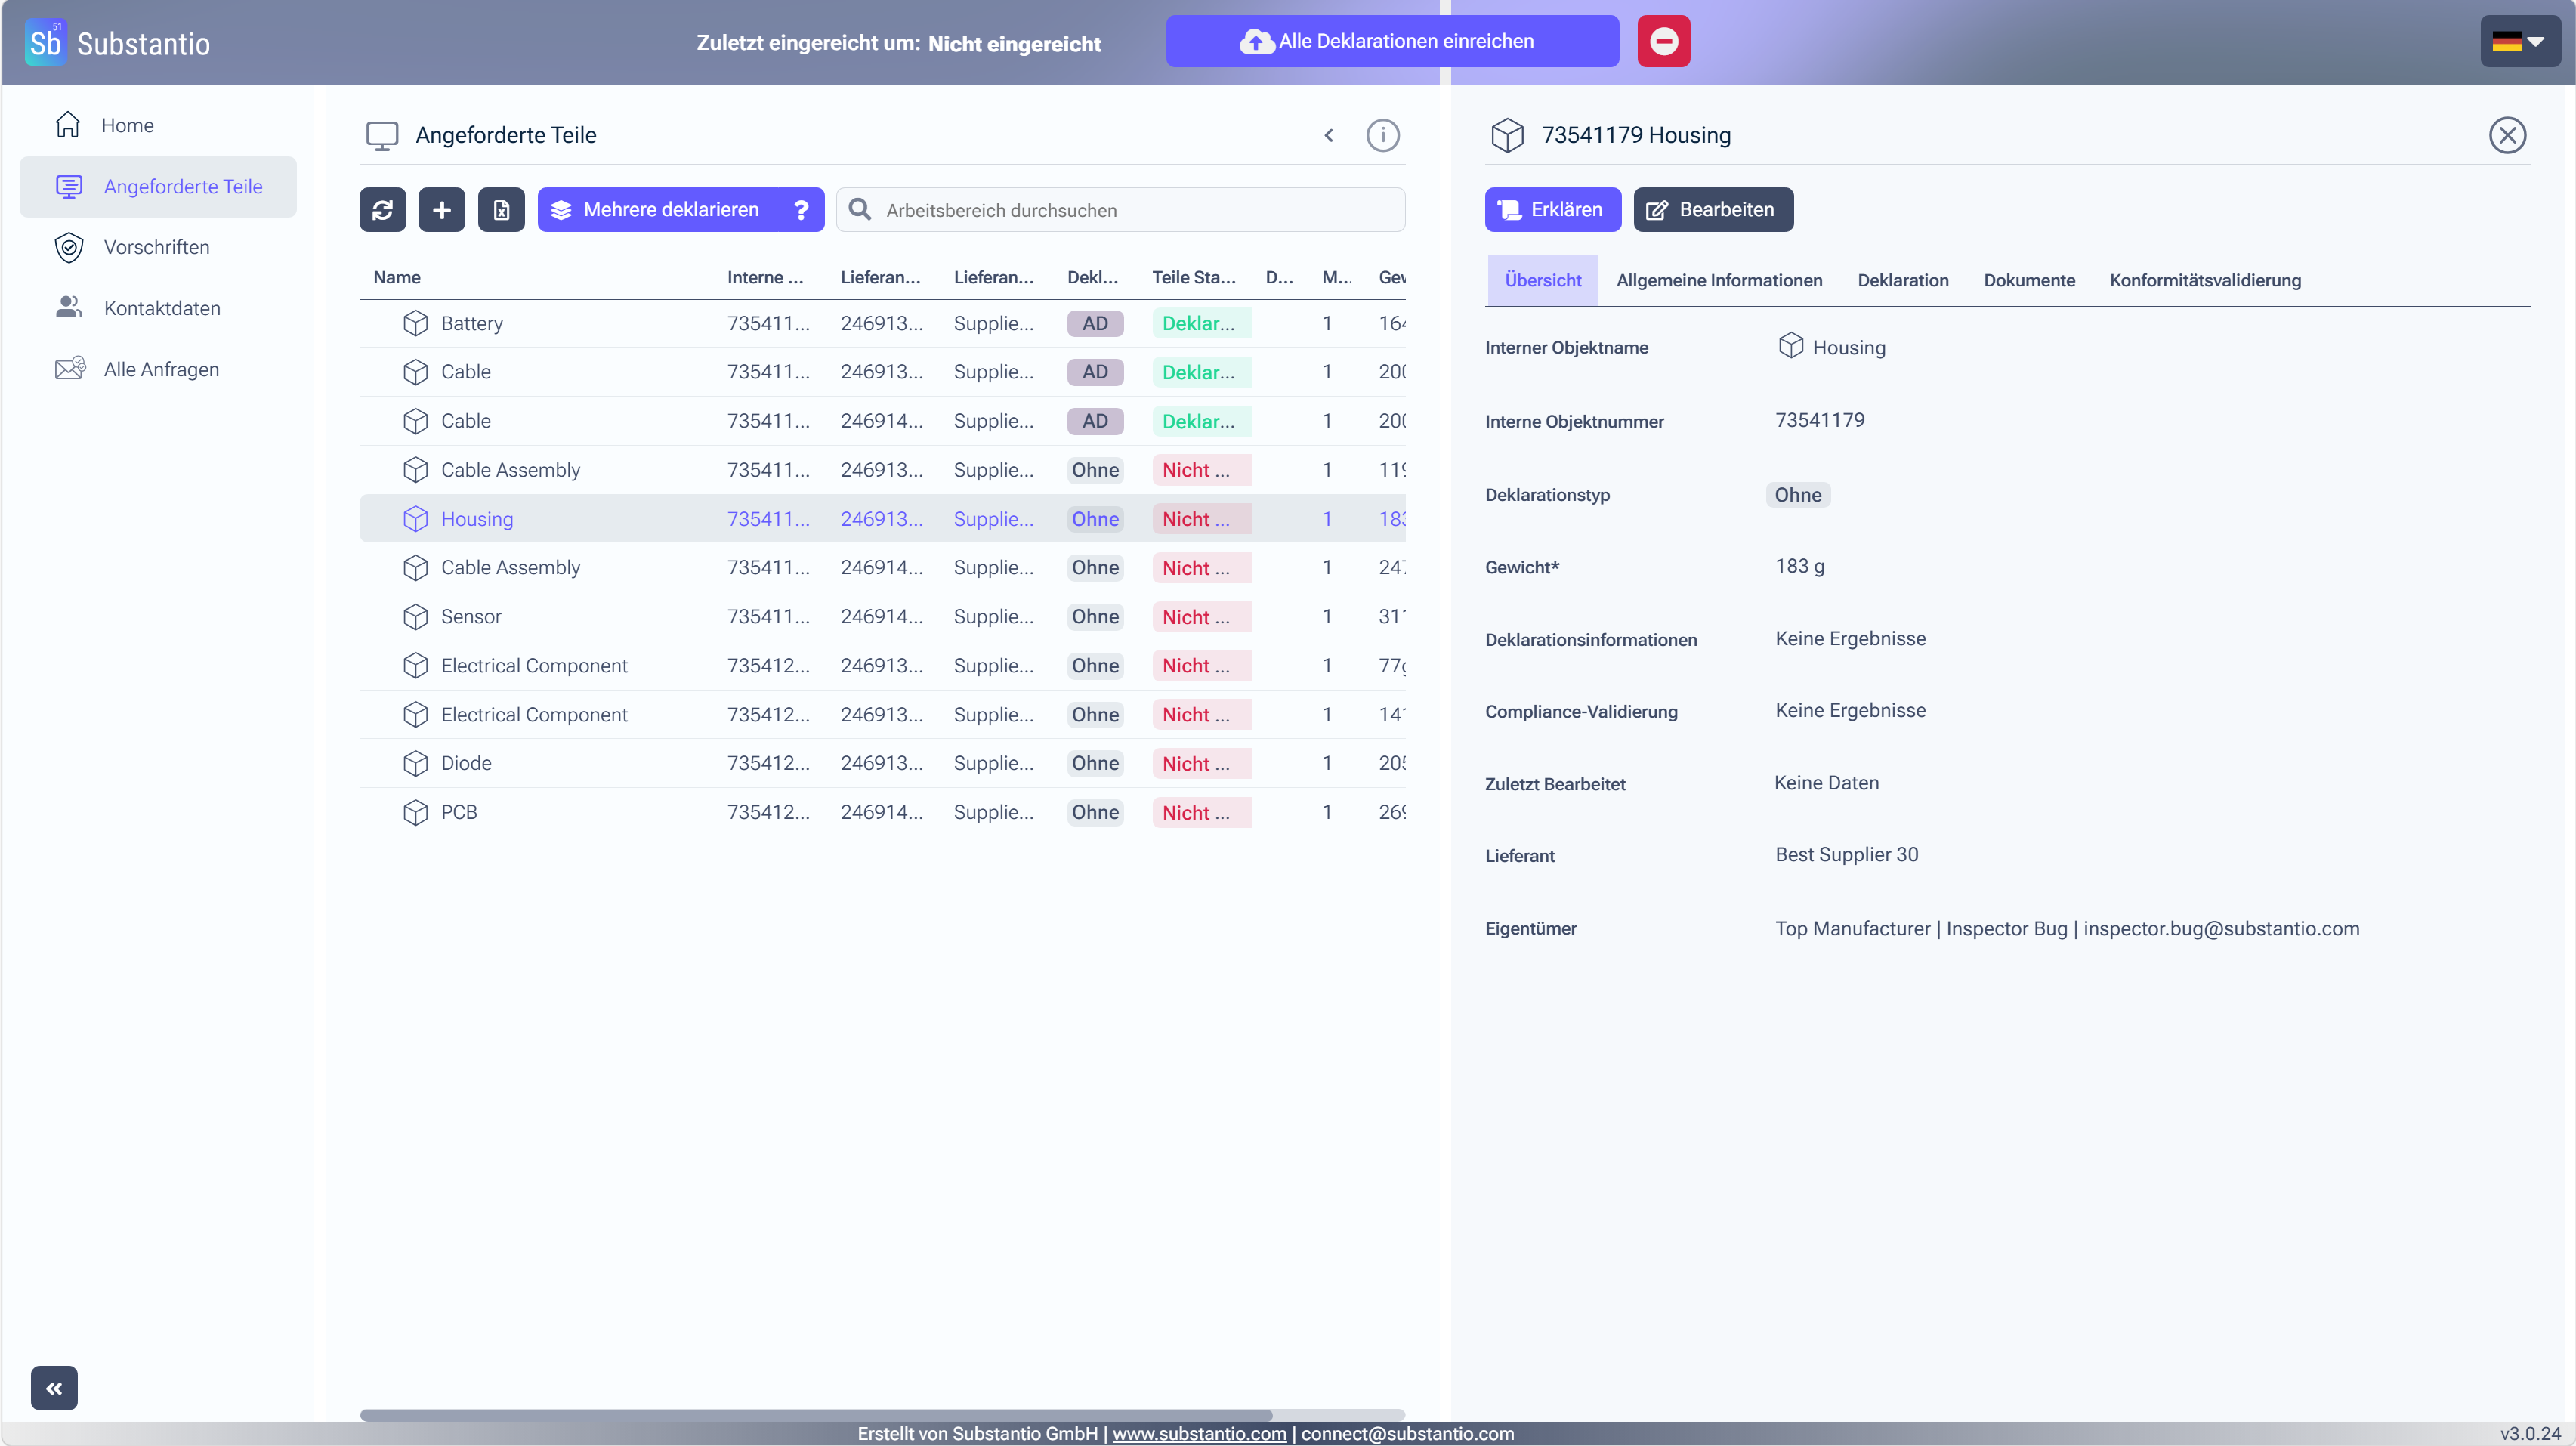
Task: Open the www.substantio.com footer link
Action: click(x=1199, y=1433)
